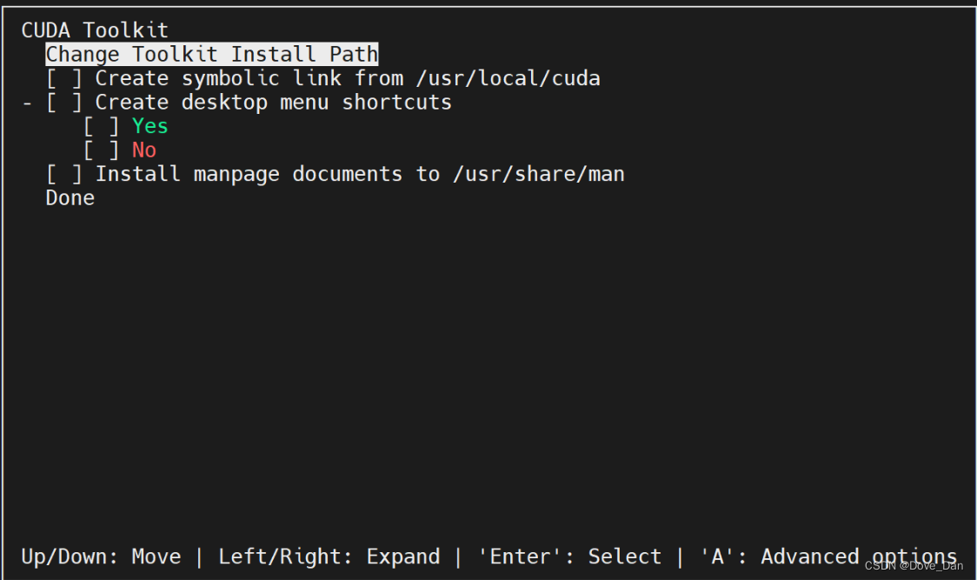
Task: Click Change Toolkit Install Path highlighted entry
Action: coord(211,54)
